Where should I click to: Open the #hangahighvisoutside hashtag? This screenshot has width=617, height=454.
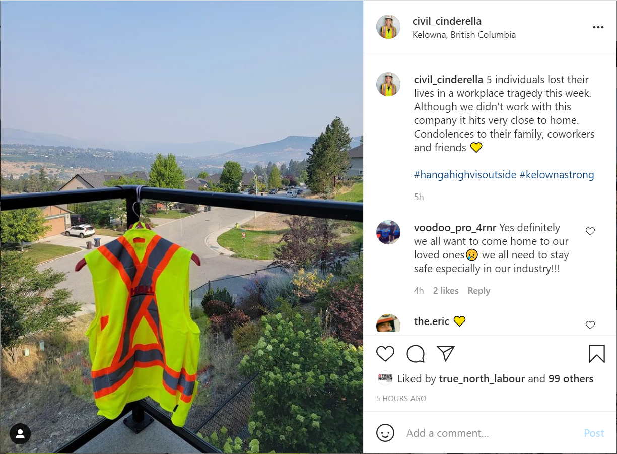pos(465,175)
